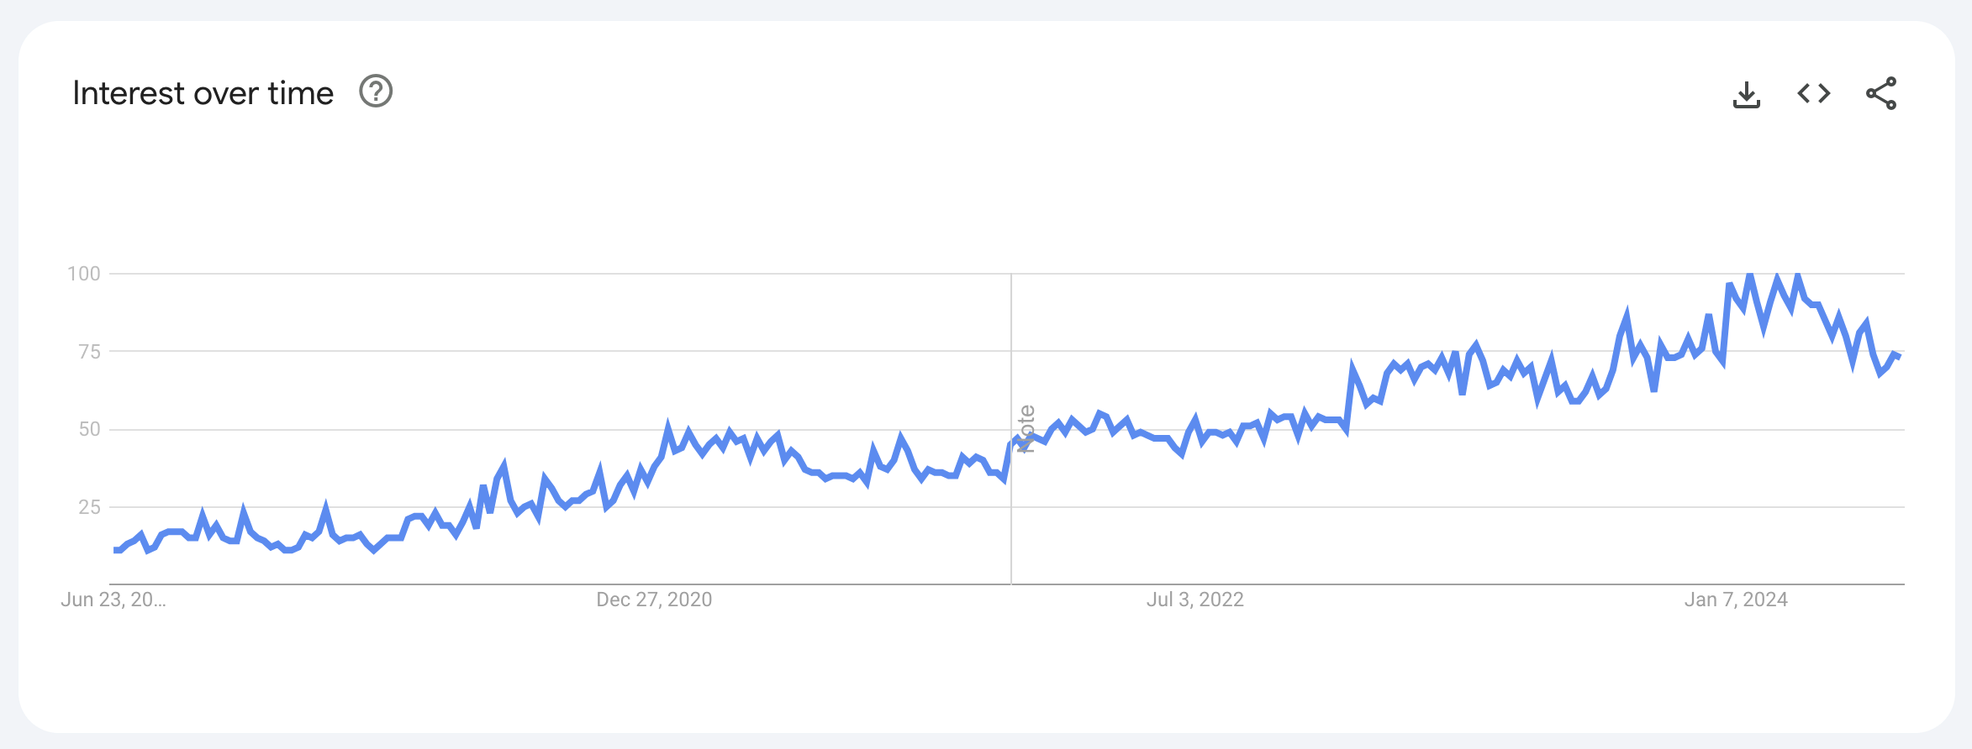Click the trend line directly above Jul 3, 2022
Screen dimensions: 1972x749
click(x=1194, y=420)
